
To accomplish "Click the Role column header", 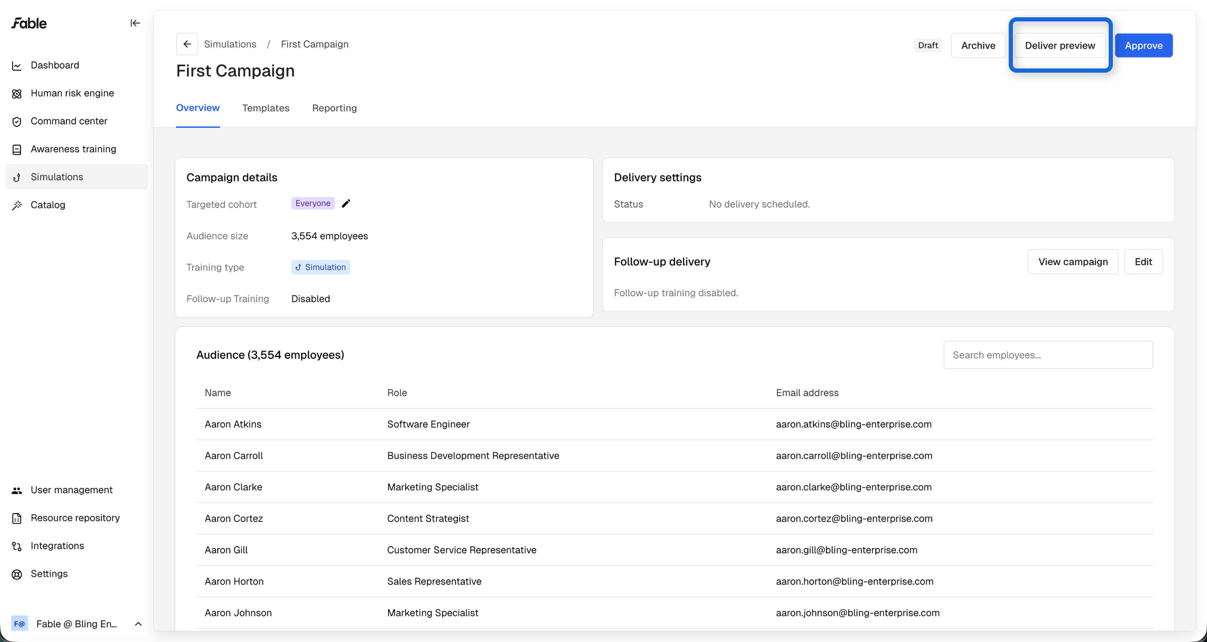I will (x=397, y=393).
